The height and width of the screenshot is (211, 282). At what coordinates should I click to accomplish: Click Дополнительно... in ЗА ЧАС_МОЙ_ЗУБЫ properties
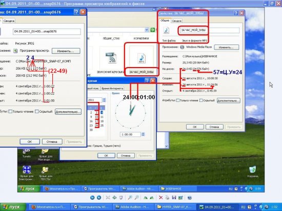click(x=229, y=100)
